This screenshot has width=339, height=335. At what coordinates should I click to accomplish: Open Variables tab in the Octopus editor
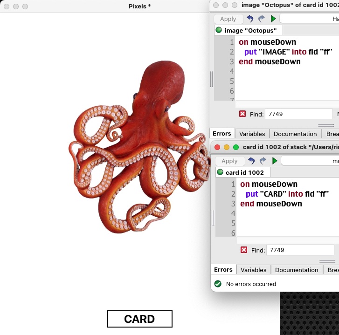(252, 134)
